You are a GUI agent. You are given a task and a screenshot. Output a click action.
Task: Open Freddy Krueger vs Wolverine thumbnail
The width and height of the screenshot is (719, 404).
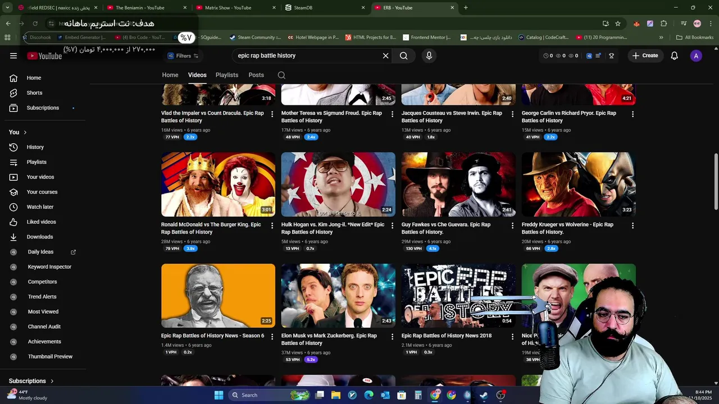tap(579, 184)
